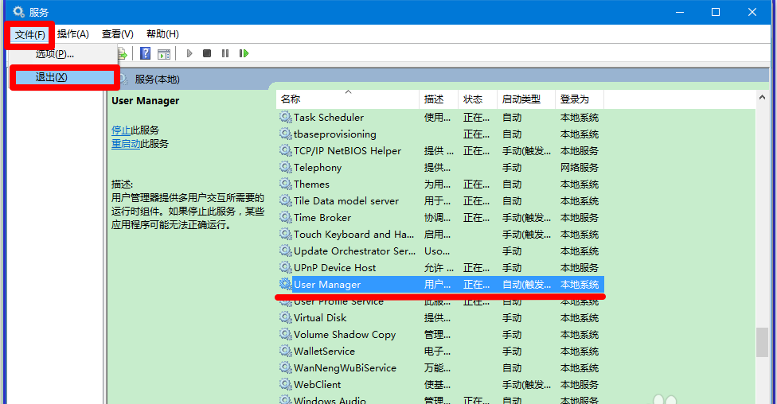Select the Themes service name
Screen dimensions: 777x404
point(311,185)
